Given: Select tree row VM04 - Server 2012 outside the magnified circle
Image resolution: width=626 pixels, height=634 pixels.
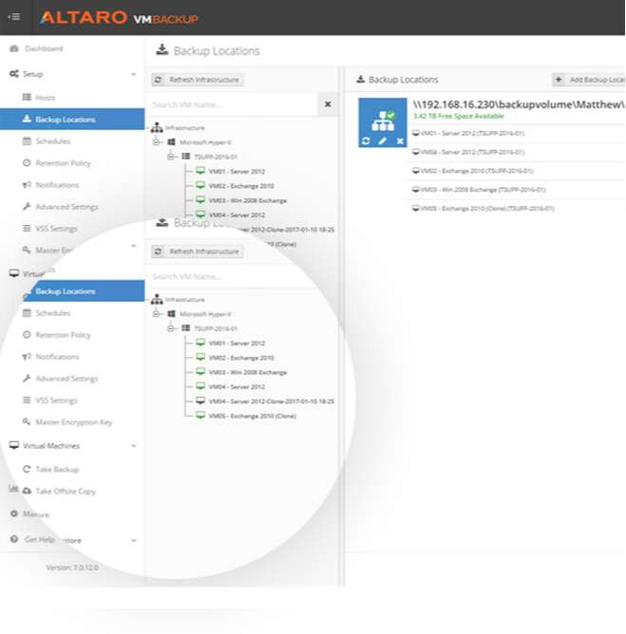Looking at the screenshot, I should click(237, 214).
